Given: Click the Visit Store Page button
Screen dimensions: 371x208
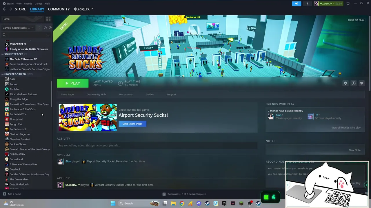Looking at the screenshot, I should [x=132, y=124].
